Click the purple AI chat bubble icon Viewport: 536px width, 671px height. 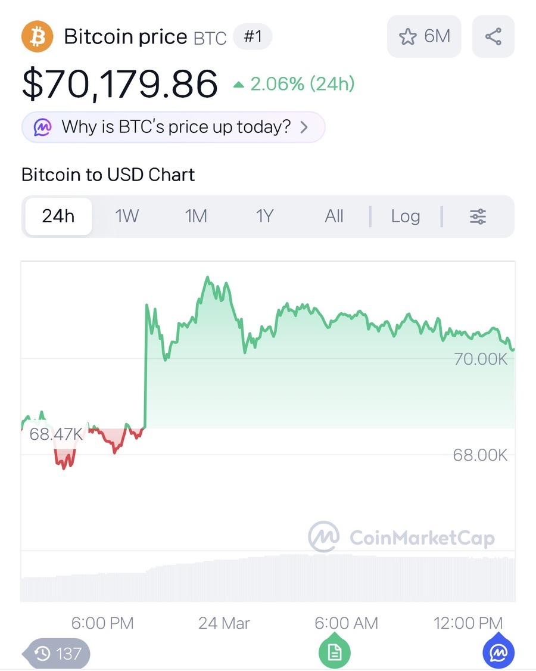point(42,127)
